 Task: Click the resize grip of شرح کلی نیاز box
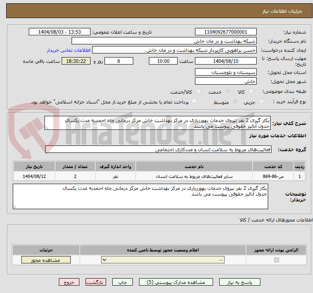click(x=46, y=128)
